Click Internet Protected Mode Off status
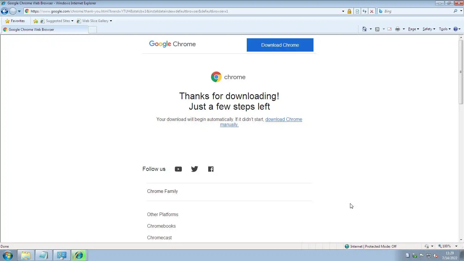 click(x=371, y=246)
